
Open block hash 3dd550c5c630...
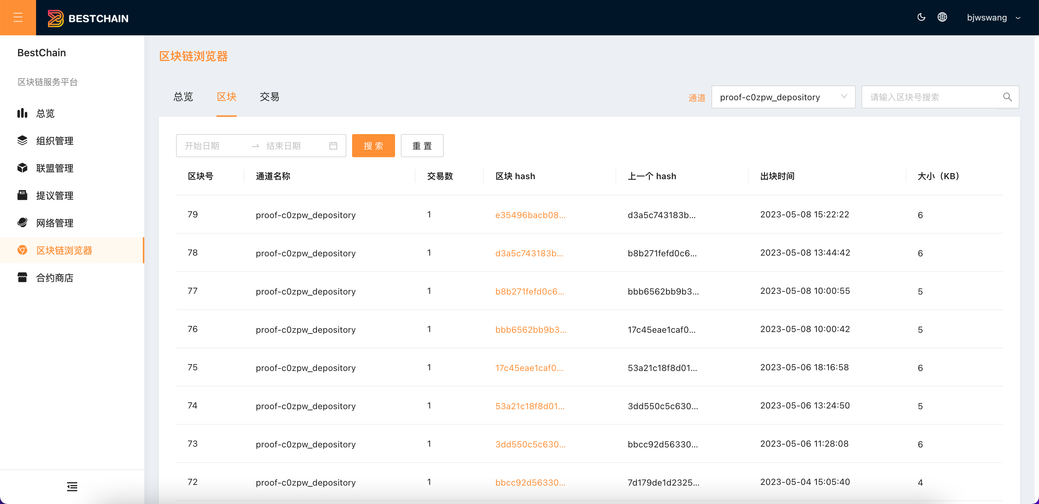point(530,444)
